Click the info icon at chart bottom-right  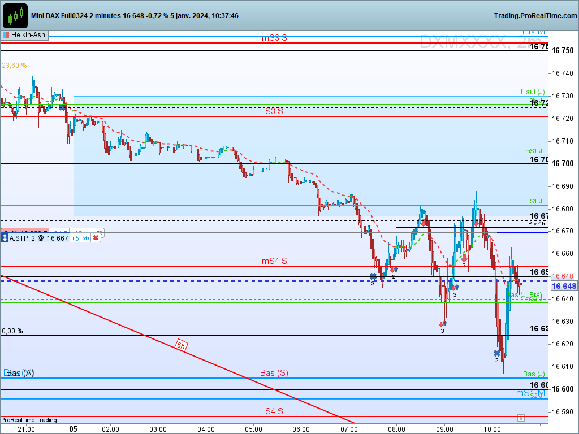pos(521,418)
